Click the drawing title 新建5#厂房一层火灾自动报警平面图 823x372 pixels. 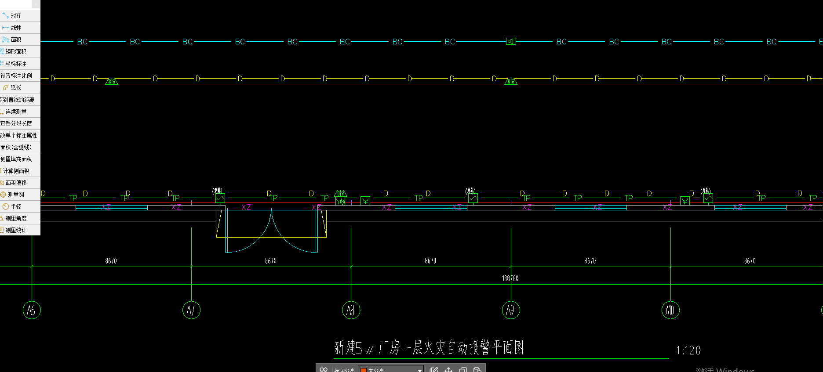tap(429, 347)
